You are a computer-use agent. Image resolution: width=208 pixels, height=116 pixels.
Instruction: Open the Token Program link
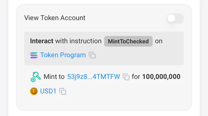[x=63, y=55]
